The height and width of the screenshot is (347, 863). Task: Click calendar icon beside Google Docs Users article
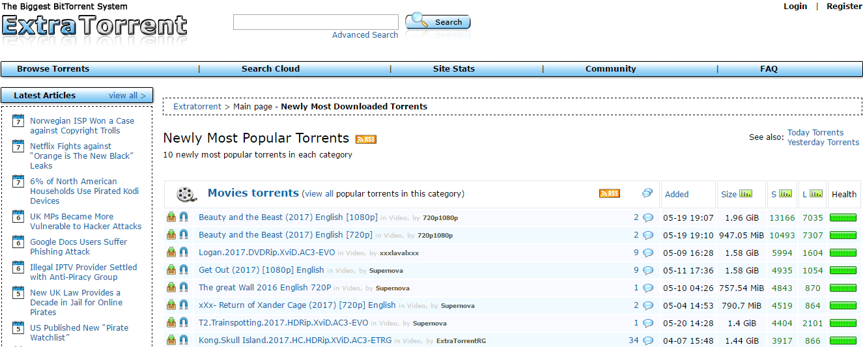click(x=18, y=242)
